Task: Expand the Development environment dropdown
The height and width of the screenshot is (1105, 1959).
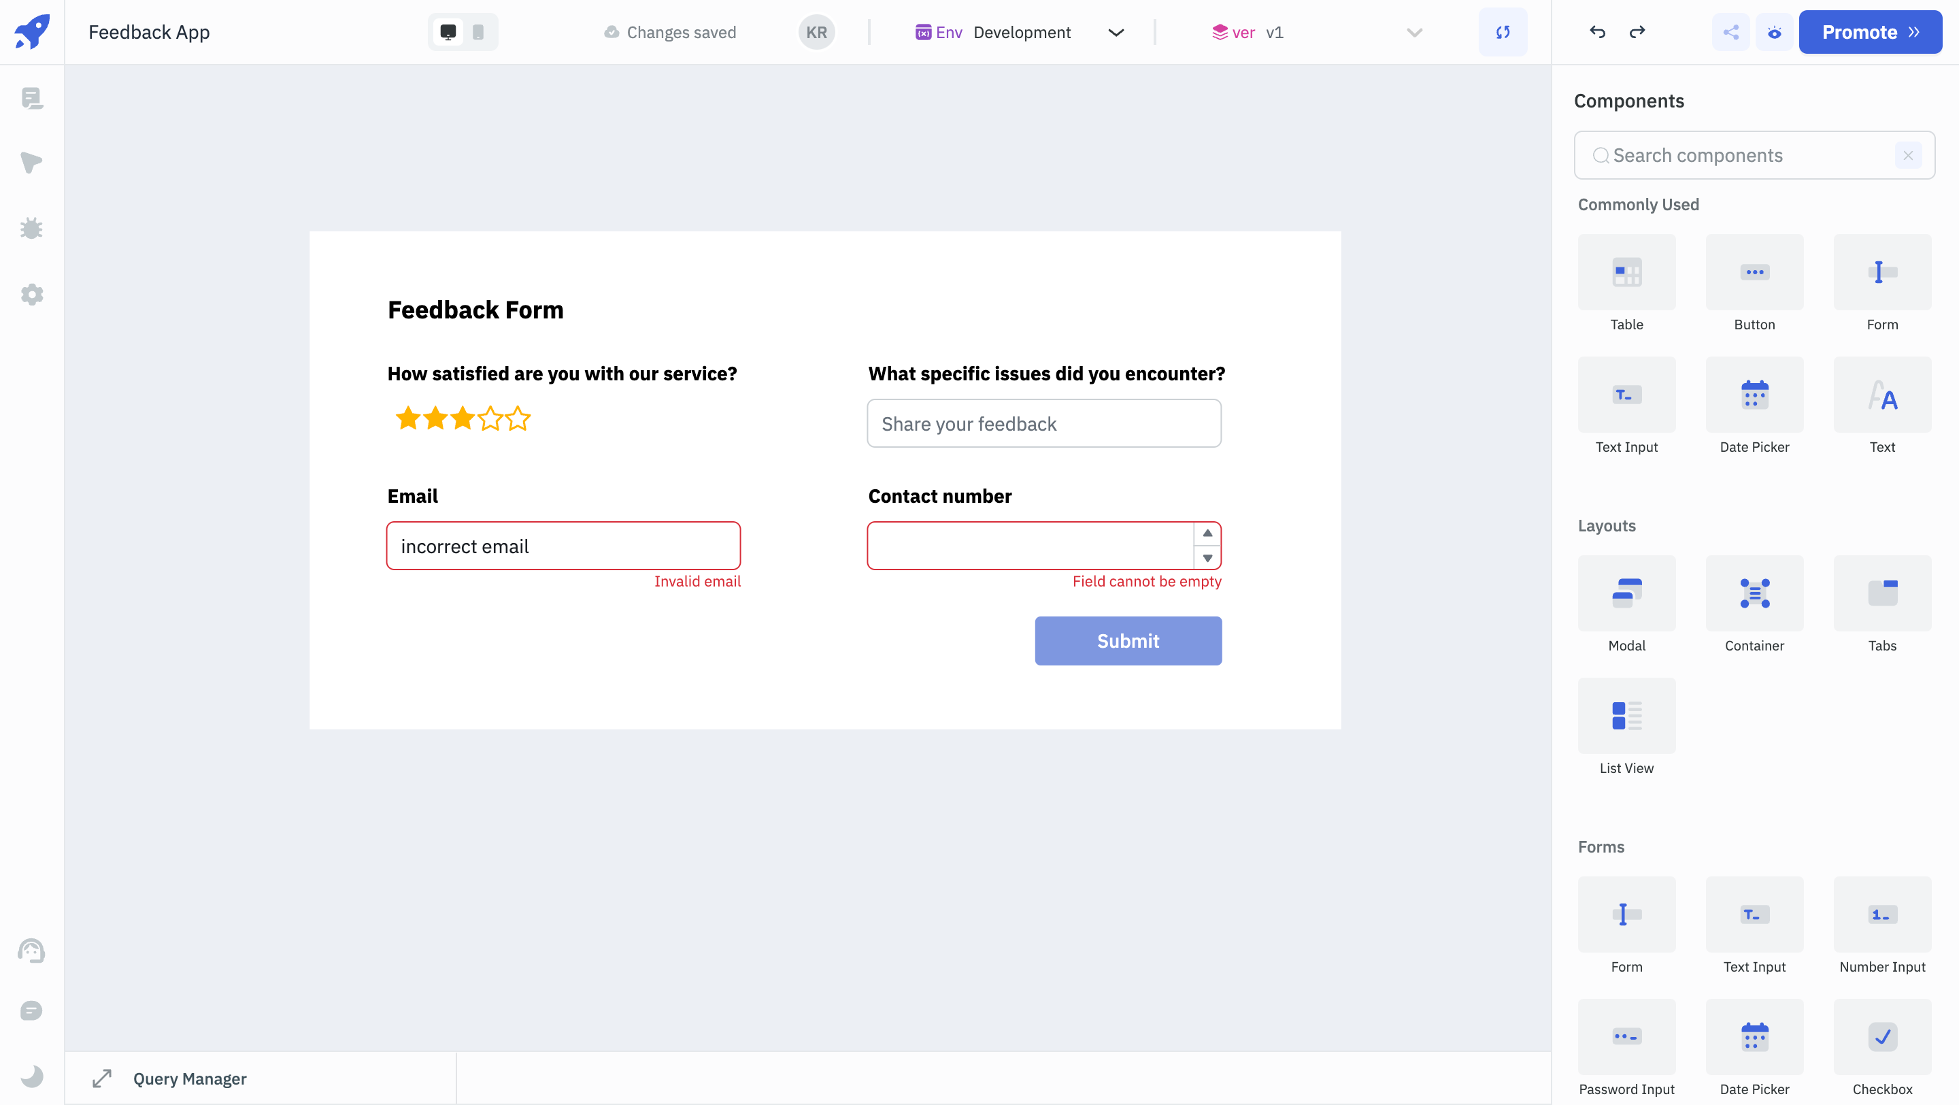Action: pyautogui.click(x=1114, y=32)
